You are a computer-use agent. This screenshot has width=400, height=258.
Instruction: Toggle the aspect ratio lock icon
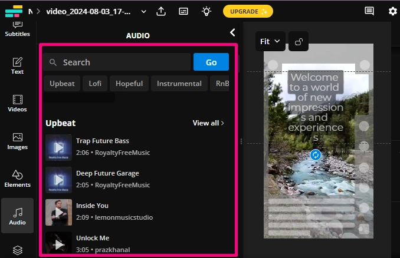click(x=299, y=42)
